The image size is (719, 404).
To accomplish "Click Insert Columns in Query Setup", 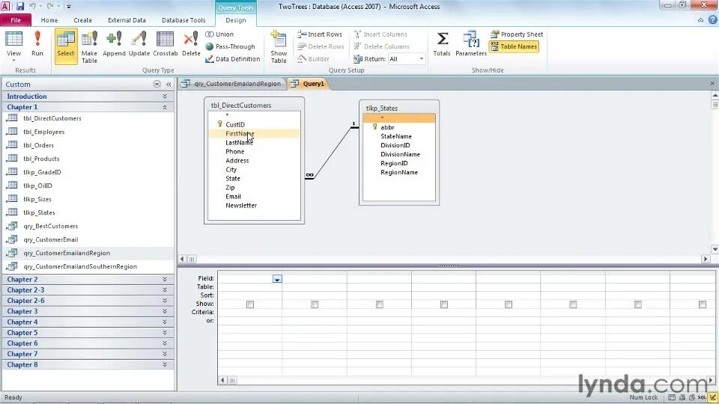I will pos(380,34).
